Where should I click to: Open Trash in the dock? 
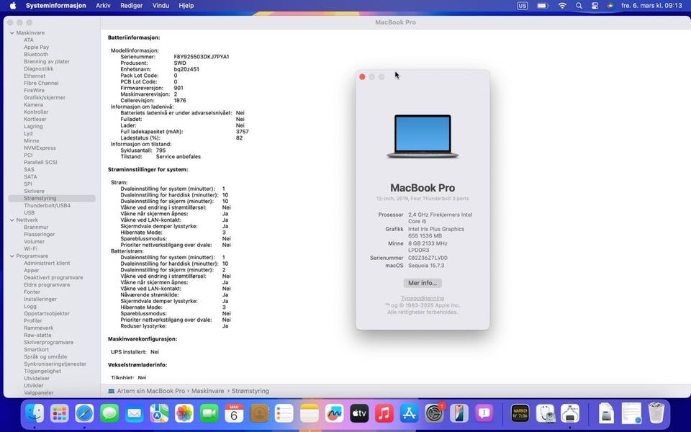pyautogui.click(x=656, y=413)
